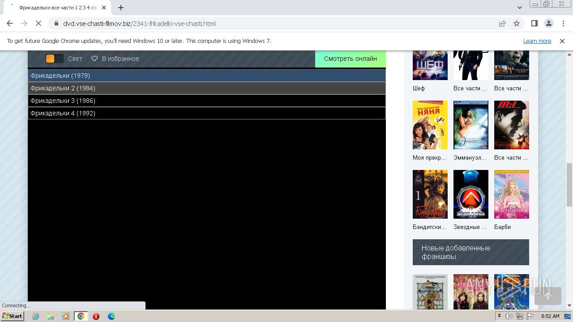Viewport: 573px width, 322px height.
Task: Launch Internet Explorer from taskbar
Action: pyautogui.click(x=35, y=316)
